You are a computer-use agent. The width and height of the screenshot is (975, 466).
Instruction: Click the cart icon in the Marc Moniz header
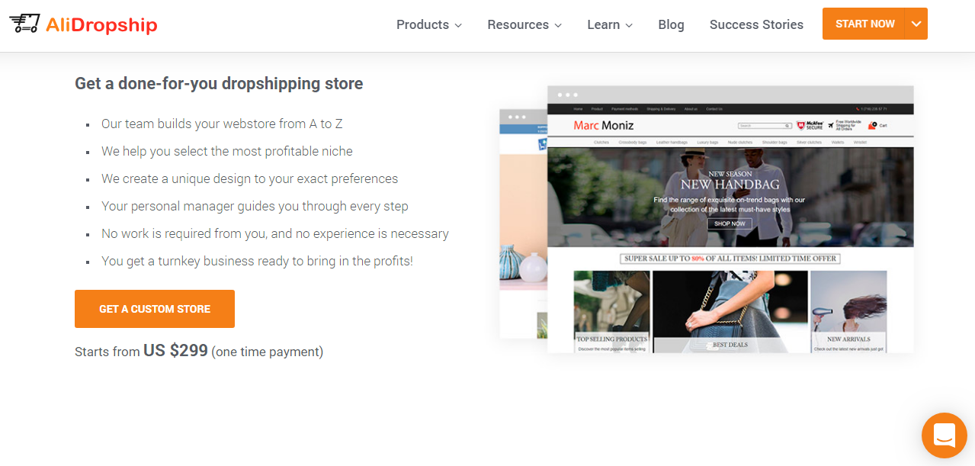pyautogui.click(x=873, y=125)
